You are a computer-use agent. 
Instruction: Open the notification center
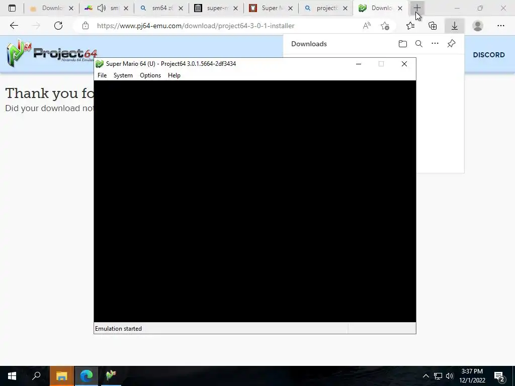(x=499, y=376)
